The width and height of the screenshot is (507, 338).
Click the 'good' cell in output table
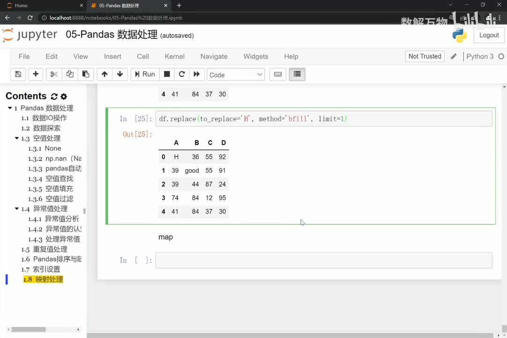[x=192, y=170]
